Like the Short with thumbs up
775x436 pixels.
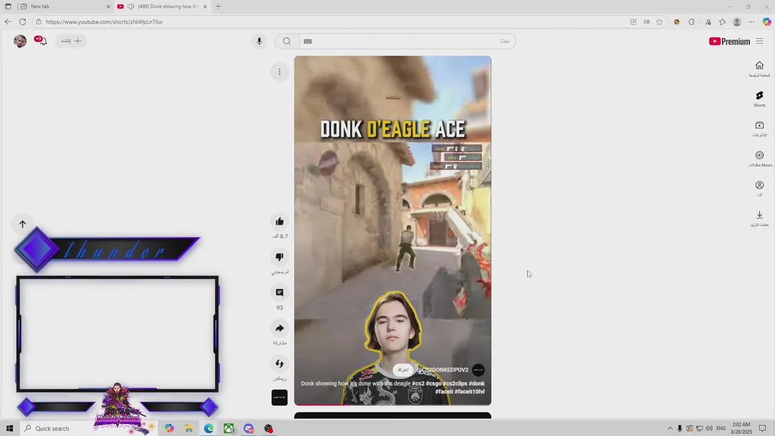[x=279, y=222]
